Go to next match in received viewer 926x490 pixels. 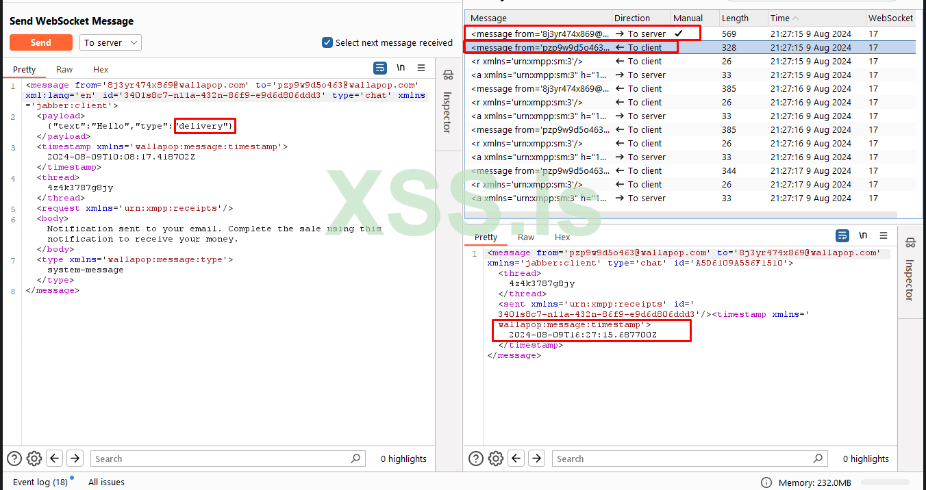pyautogui.click(x=538, y=459)
